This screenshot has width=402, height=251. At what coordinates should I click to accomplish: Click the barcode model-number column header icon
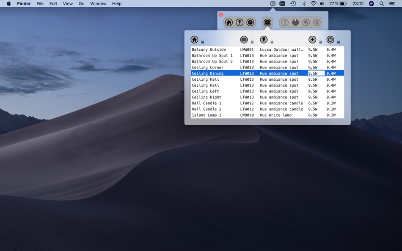[x=244, y=39]
